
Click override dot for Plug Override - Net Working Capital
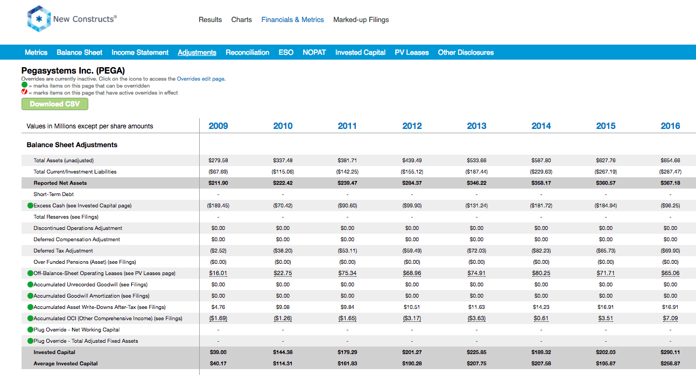(x=30, y=330)
